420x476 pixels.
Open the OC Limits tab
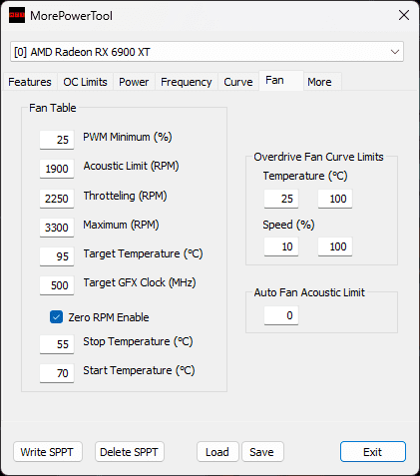click(85, 82)
